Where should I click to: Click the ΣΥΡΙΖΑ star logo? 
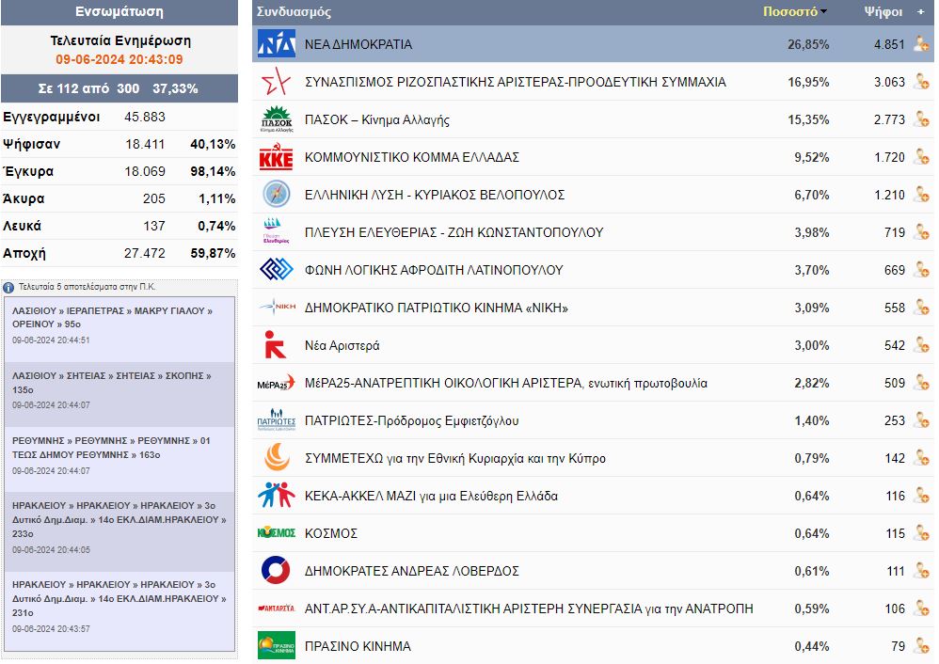(x=276, y=82)
